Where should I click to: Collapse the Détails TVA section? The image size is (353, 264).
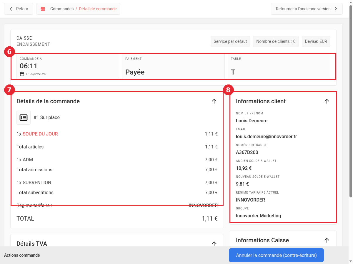[x=214, y=244]
